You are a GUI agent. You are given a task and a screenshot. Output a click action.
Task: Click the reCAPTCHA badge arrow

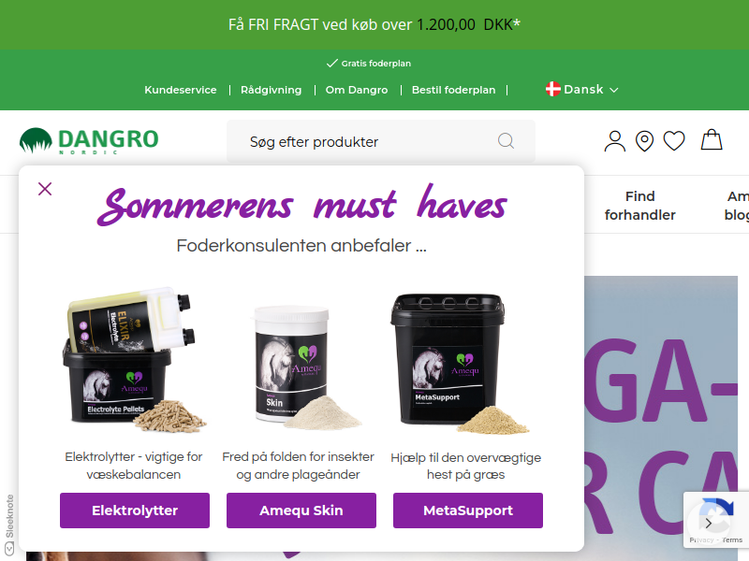pos(708,524)
